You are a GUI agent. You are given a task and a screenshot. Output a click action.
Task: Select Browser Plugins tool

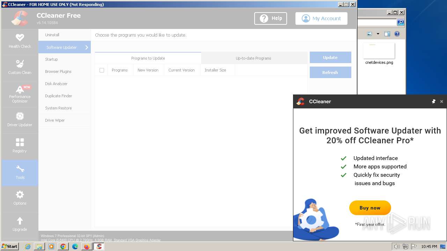point(65,71)
